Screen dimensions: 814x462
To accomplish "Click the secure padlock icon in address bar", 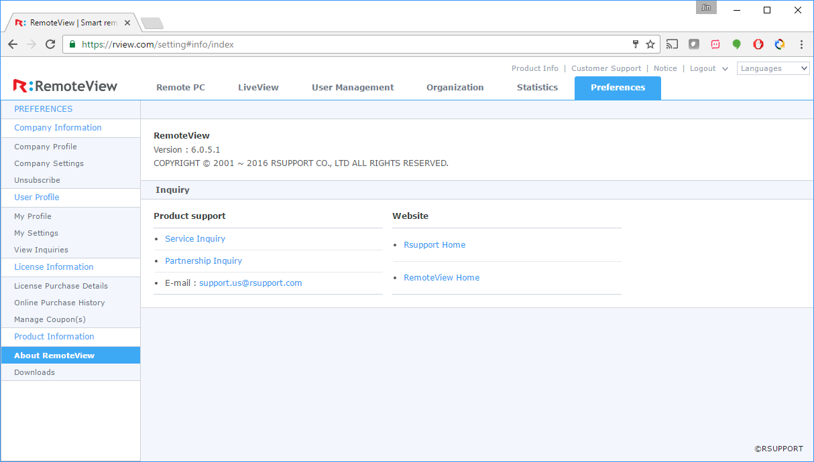I will [x=72, y=44].
